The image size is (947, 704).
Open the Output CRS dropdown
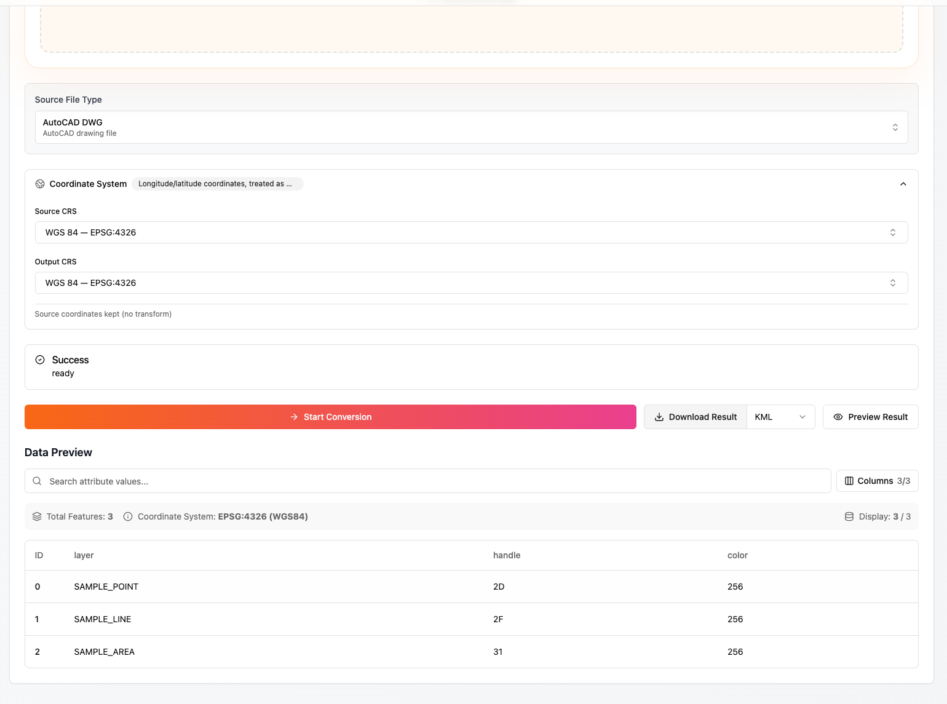click(471, 283)
